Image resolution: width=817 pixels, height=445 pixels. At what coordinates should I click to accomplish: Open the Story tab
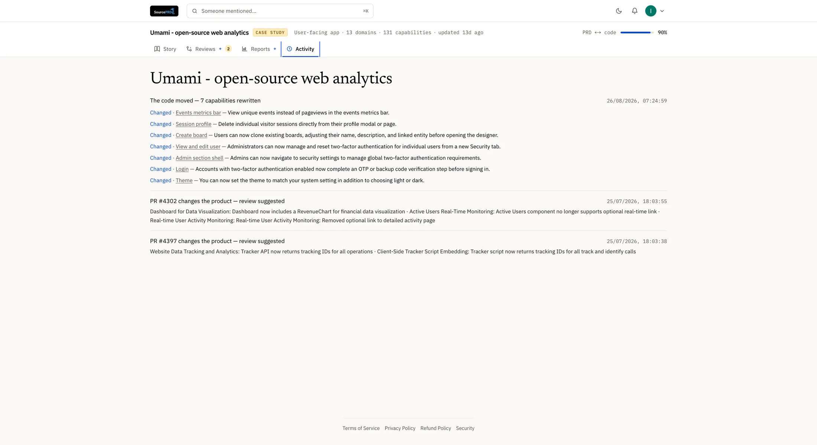point(165,49)
